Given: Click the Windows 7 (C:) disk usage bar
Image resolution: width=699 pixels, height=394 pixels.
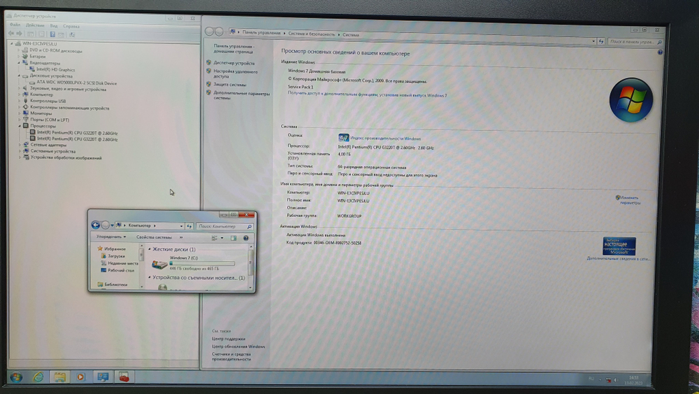Looking at the screenshot, I should (201, 264).
